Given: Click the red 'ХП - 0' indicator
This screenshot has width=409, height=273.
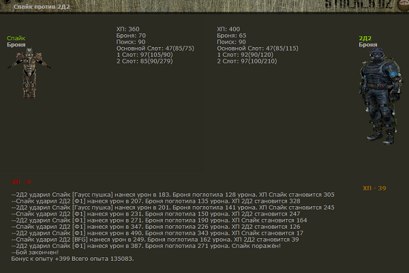Looking at the screenshot, I should (x=22, y=182).
